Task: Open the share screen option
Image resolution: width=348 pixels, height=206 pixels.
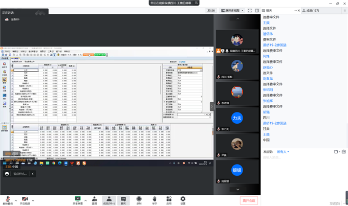Action: (x=78, y=199)
